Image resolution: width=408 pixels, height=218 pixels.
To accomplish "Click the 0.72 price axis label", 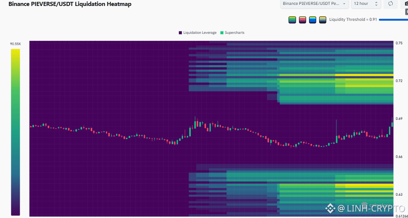I will (399, 81).
